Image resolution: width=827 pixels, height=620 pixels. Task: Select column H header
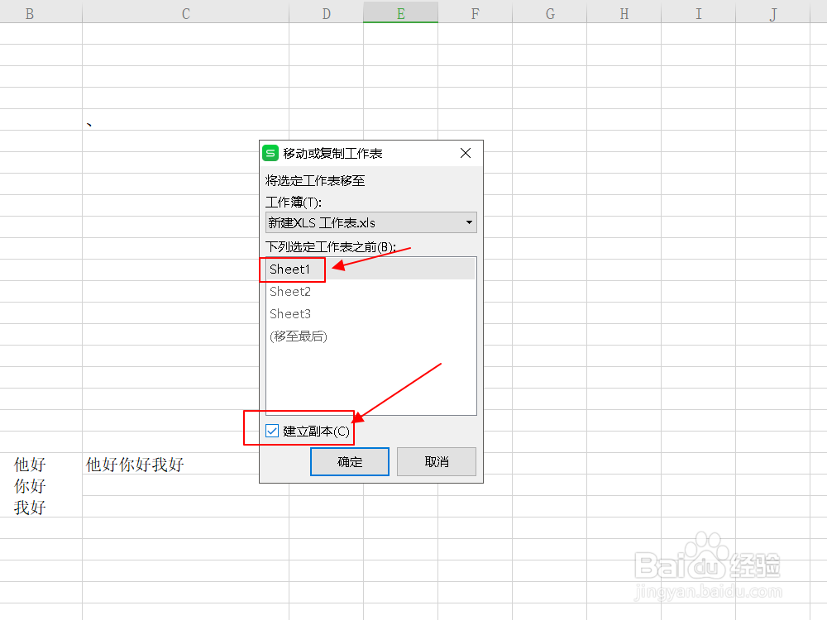(624, 12)
